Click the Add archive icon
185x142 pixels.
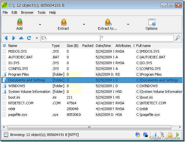pyautogui.click(x=20, y=22)
